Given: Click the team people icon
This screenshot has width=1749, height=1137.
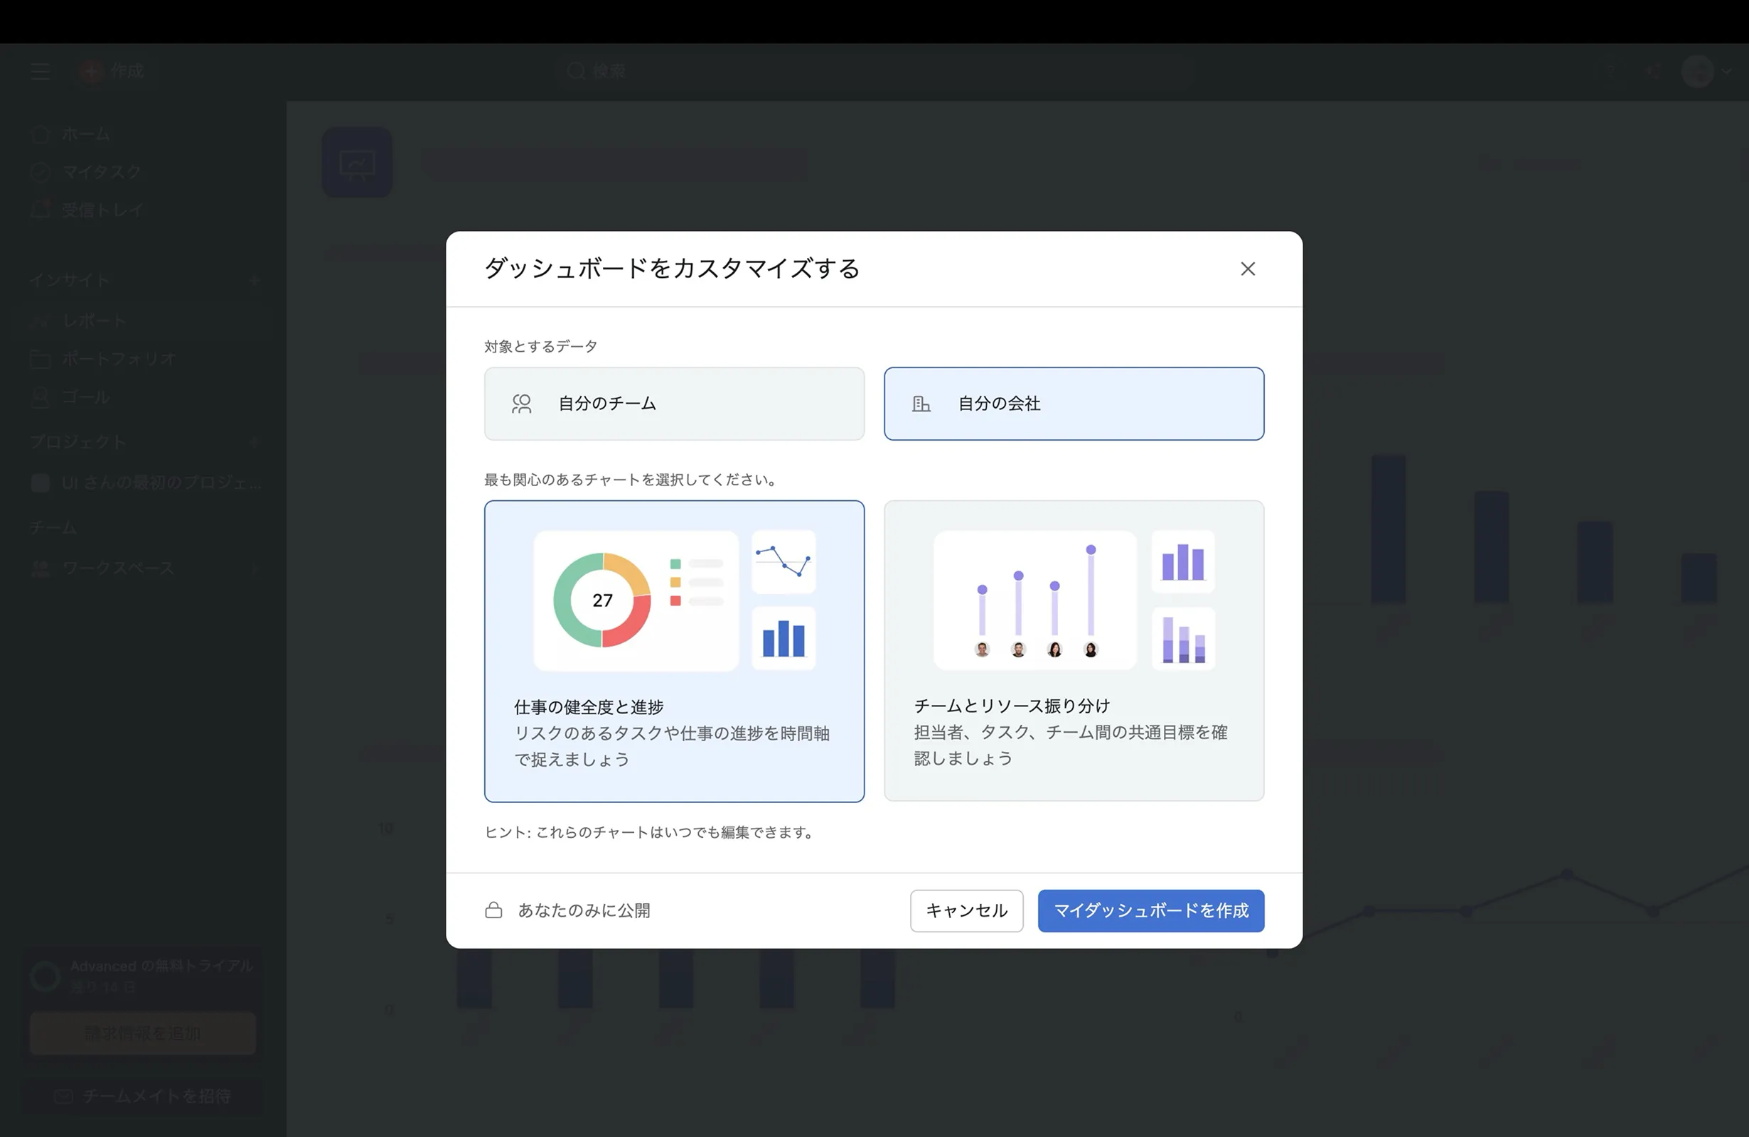Looking at the screenshot, I should pyautogui.click(x=521, y=403).
